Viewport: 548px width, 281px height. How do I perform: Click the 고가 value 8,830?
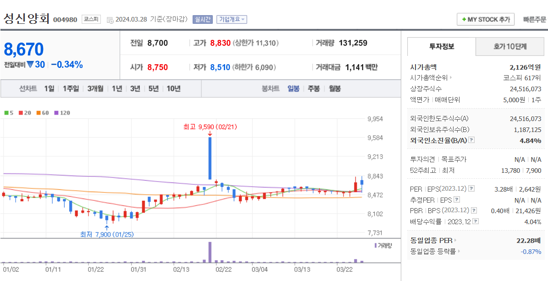pyautogui.click(x=221, y=43)
